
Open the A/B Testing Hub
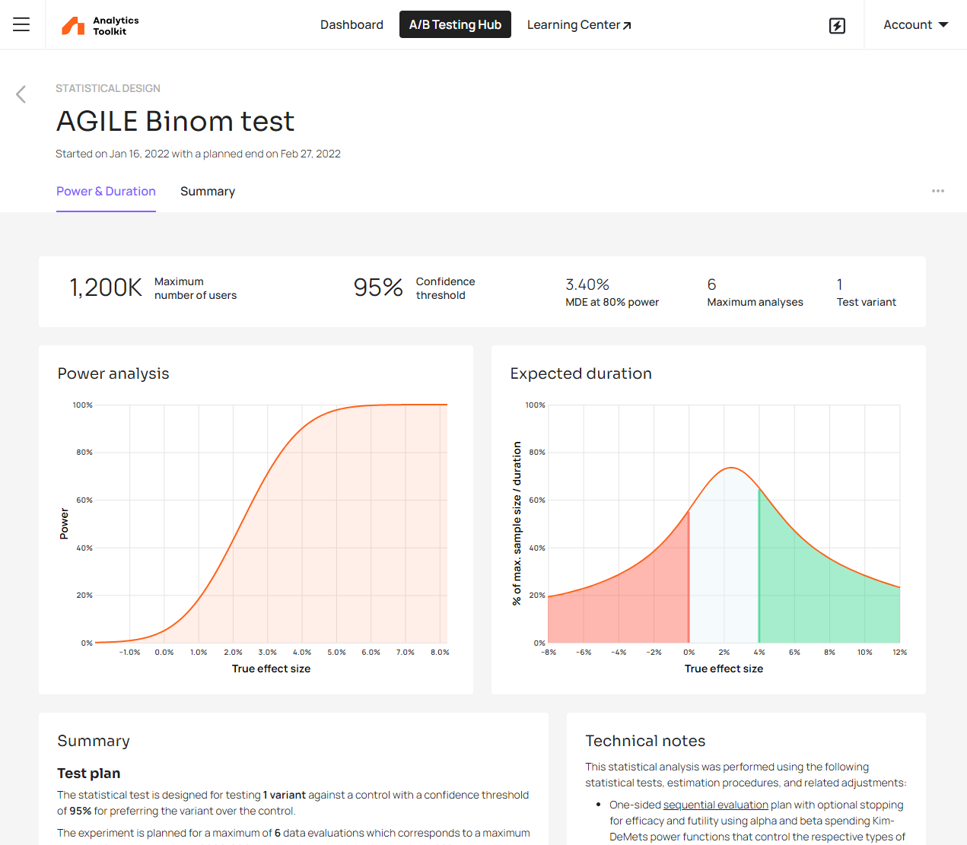click(x=455, y=24)
